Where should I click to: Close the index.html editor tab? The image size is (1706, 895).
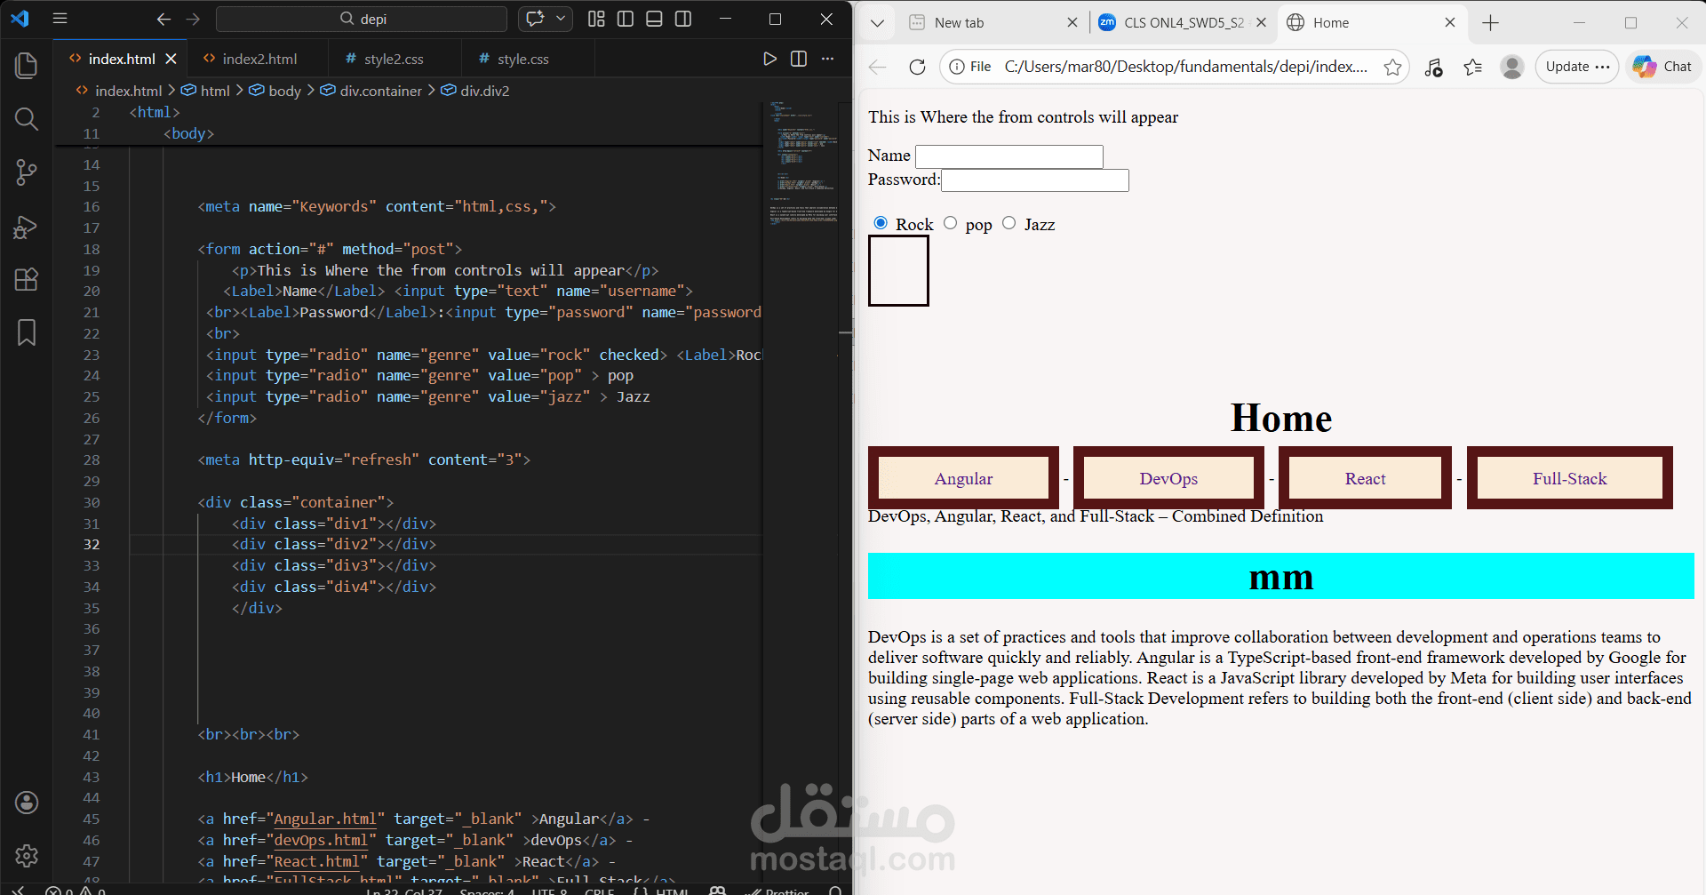click(171, 59)
